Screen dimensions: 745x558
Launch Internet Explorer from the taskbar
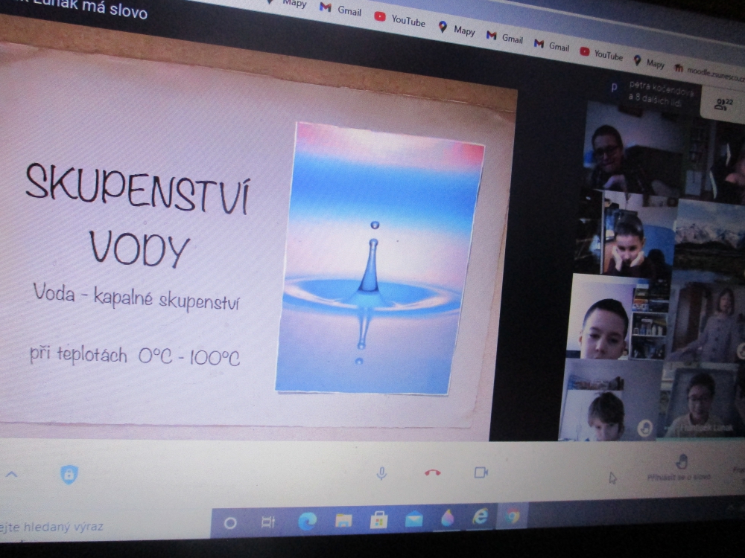pyautogui.click(x=480, y=517)
